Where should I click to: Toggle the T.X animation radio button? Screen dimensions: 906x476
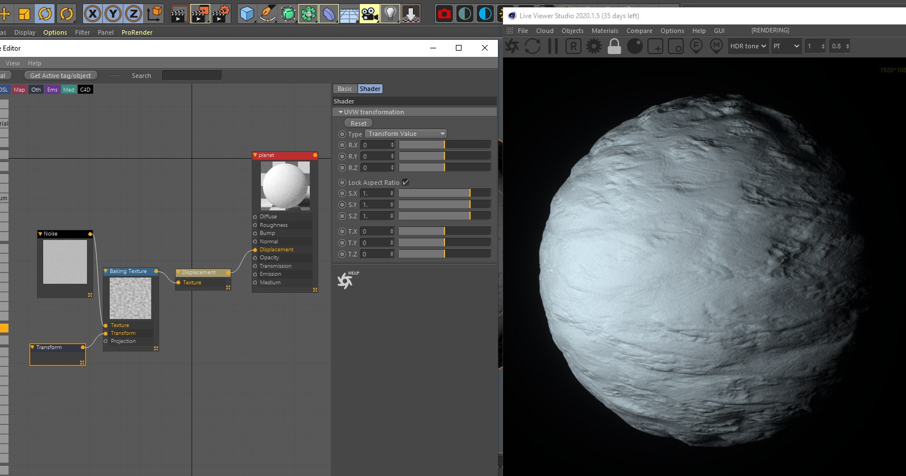coord(342,231)
